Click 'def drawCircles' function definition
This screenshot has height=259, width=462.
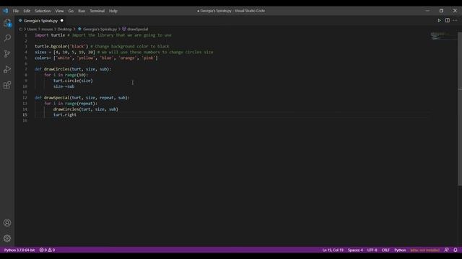[73, 69]
